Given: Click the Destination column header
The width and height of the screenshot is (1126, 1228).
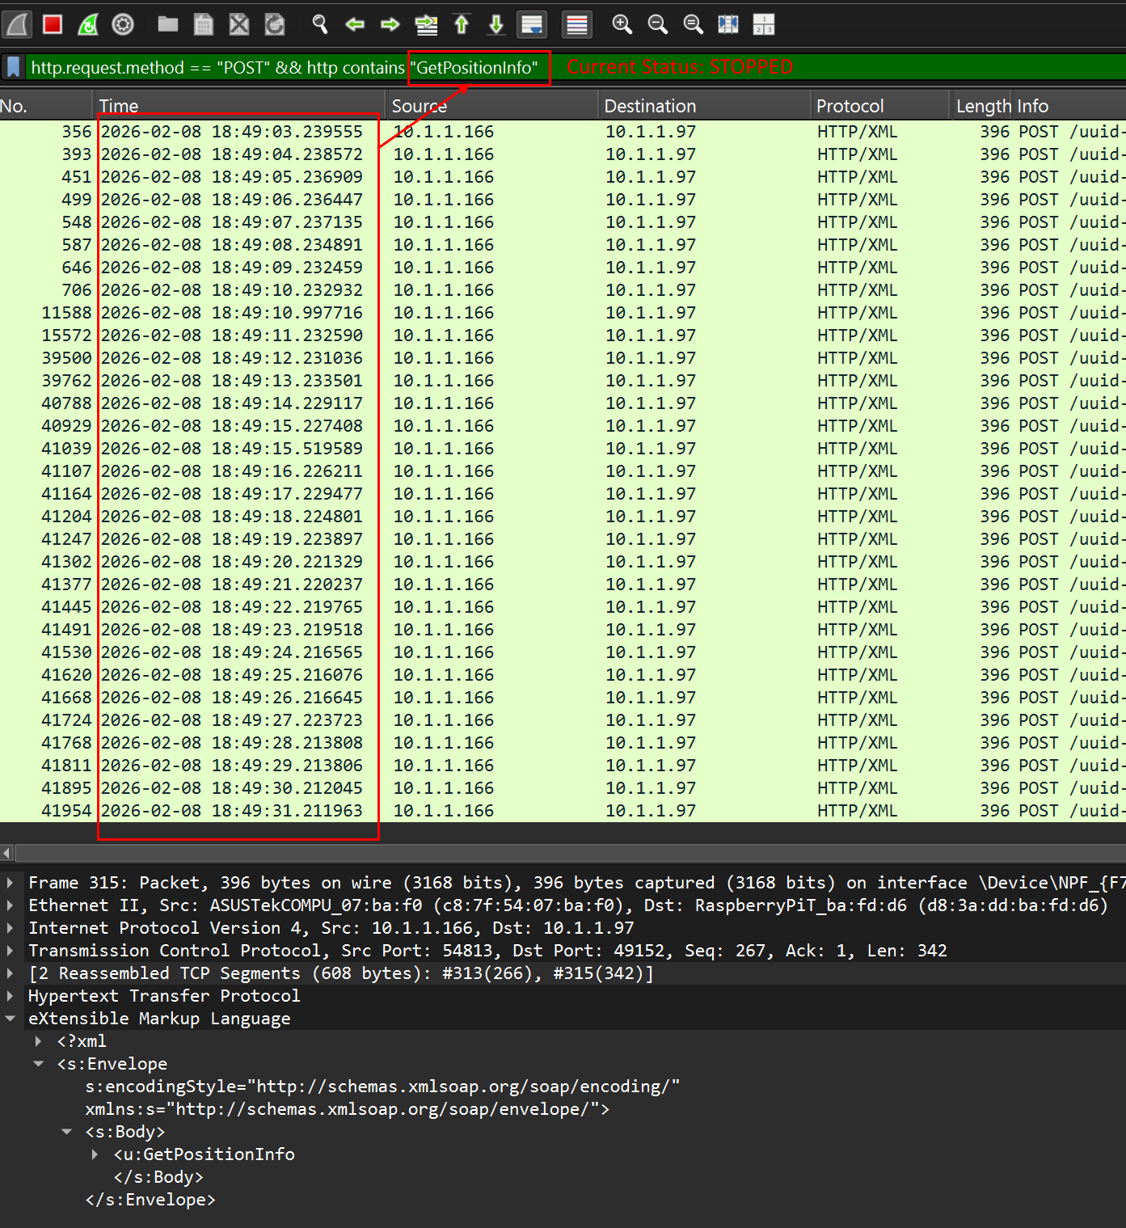Looking at the screenshot, I should click(x=650, y=106).
